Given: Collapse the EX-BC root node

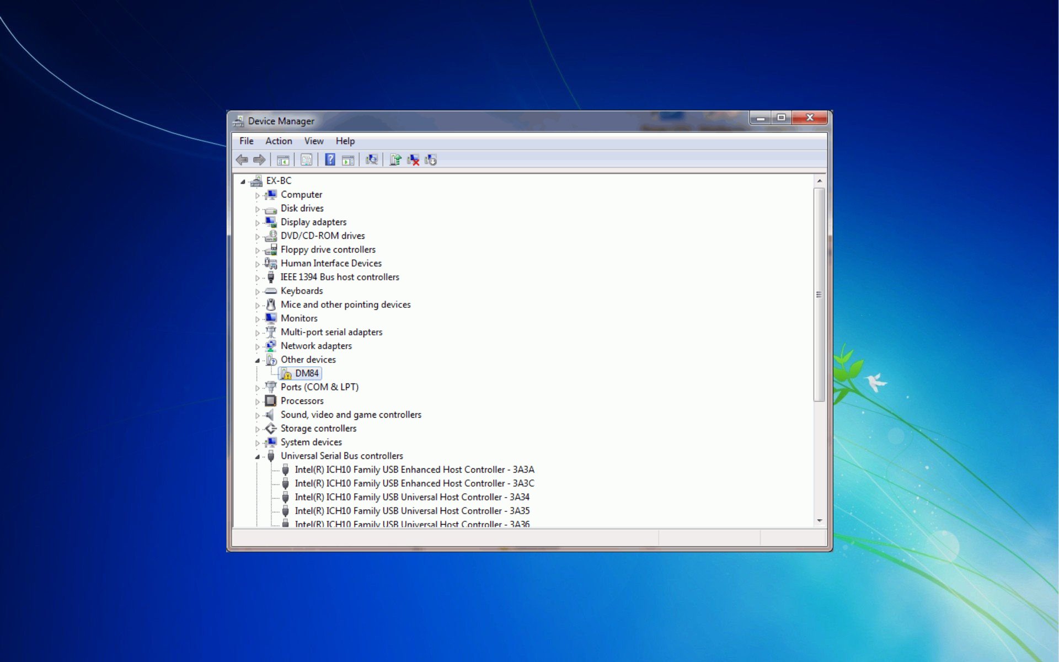Looking at the screenshot, I should coord(243,181).
